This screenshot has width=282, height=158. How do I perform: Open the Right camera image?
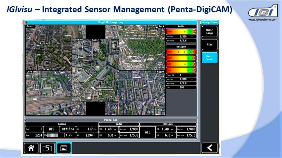(x=142, y=93)
